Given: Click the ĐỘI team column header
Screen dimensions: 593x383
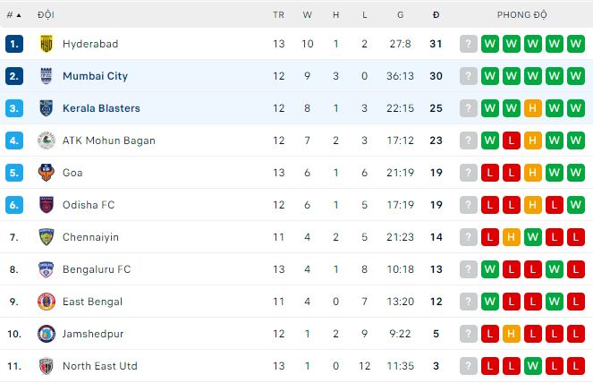Looking at the screenshot, I should coord(46,15).
